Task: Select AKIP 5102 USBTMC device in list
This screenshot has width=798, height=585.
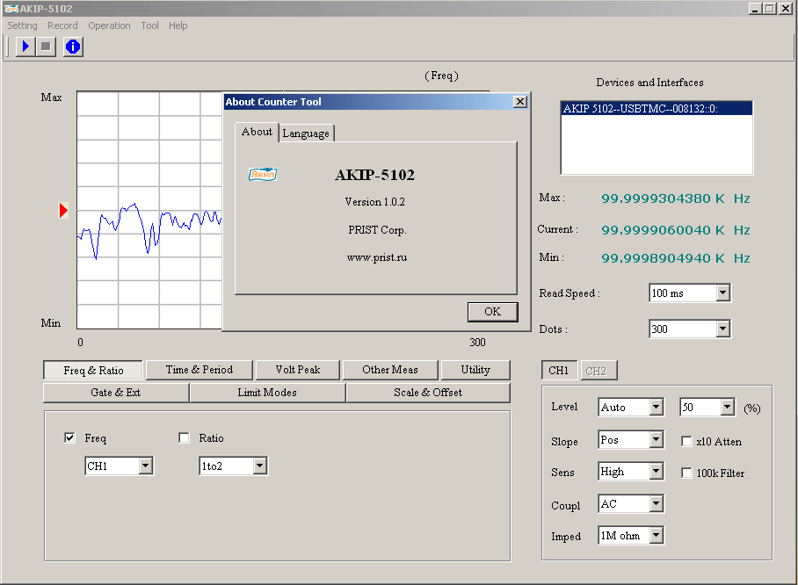Action: [656, 109]
